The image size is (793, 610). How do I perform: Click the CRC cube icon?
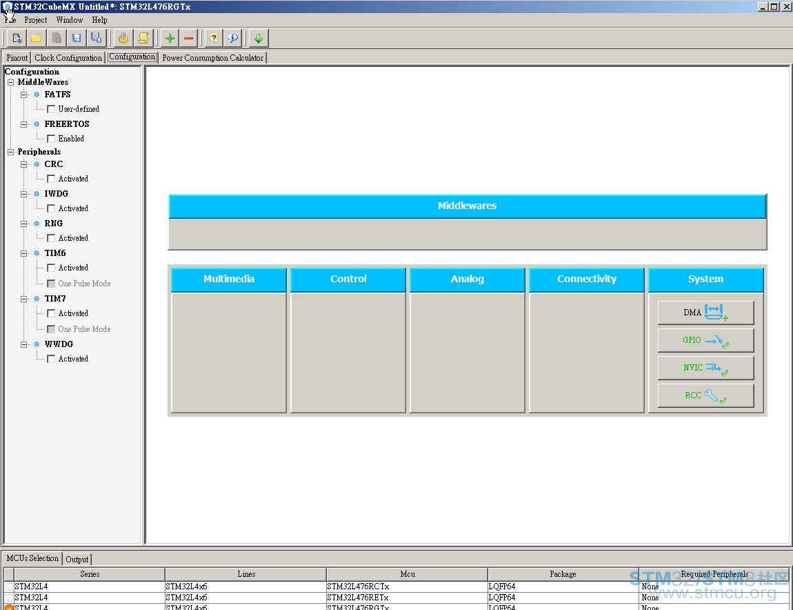[37, 164]
